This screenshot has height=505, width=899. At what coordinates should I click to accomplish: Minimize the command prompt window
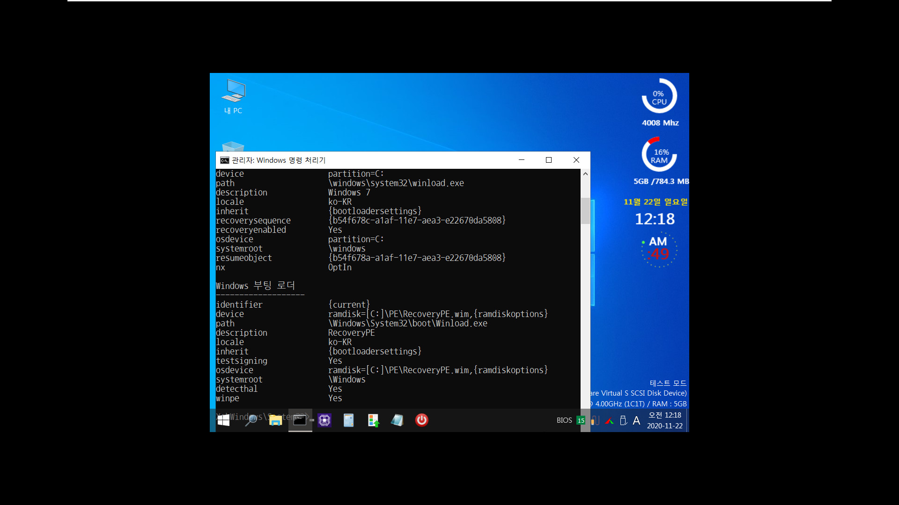522,160
